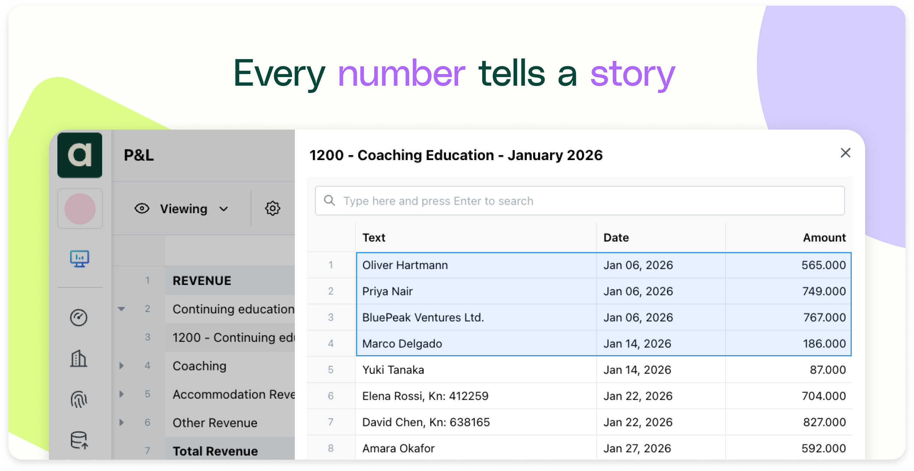The image size is (914, 471).
Task: Collapse the Continuing education row
Action: tap(121, 309)
